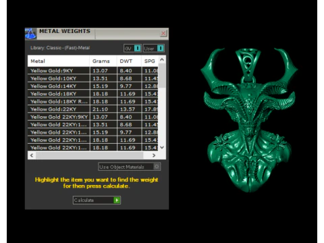
Task: Click the SPG column header
Action: click(150, 61)
